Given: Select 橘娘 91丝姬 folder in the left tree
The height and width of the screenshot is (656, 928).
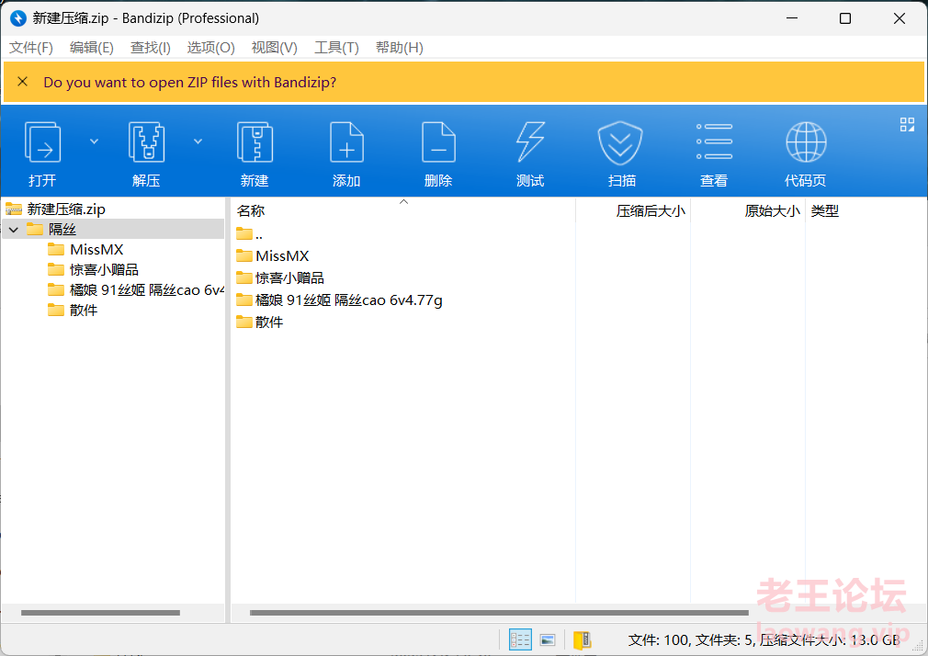Looking at the screenshot, I should pos(147,290).
